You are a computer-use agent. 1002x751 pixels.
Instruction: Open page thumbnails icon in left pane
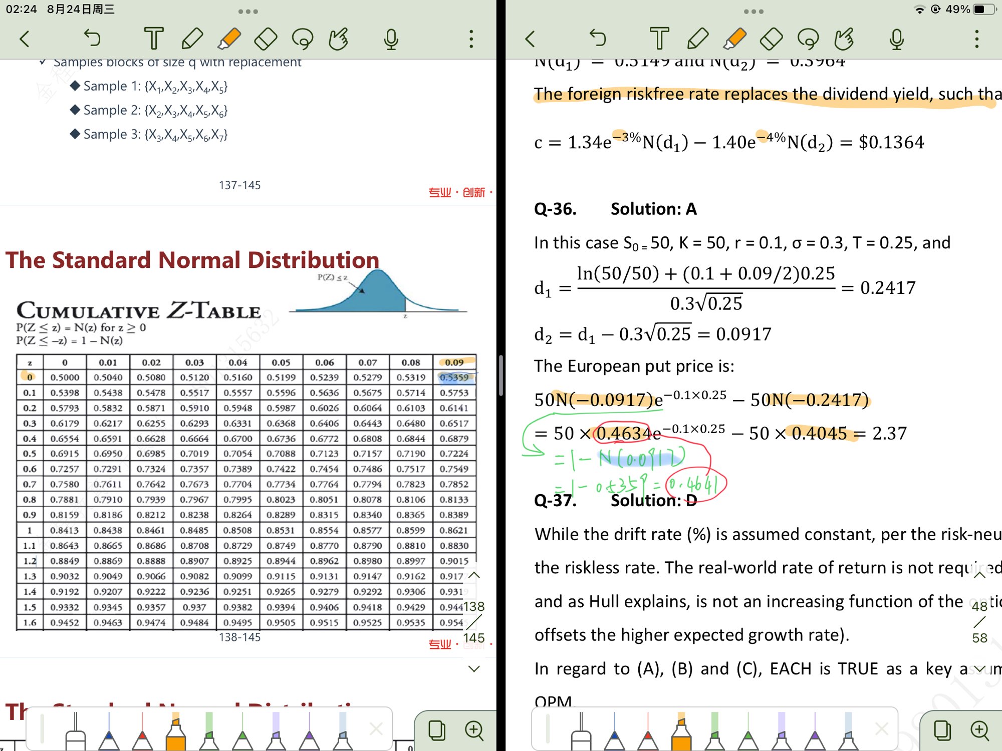pyautogui.click(x=436, y=730)
